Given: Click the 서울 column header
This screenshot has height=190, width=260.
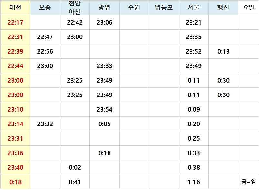Looking at the screenshot, I should [193, 8].
